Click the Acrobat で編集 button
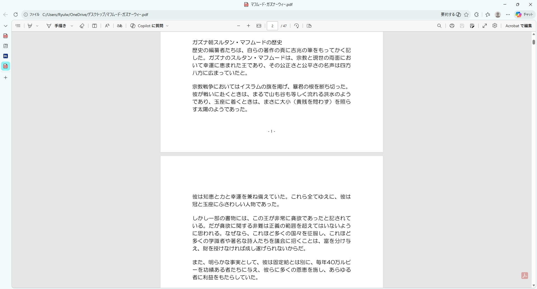 (x=518, y=26)
